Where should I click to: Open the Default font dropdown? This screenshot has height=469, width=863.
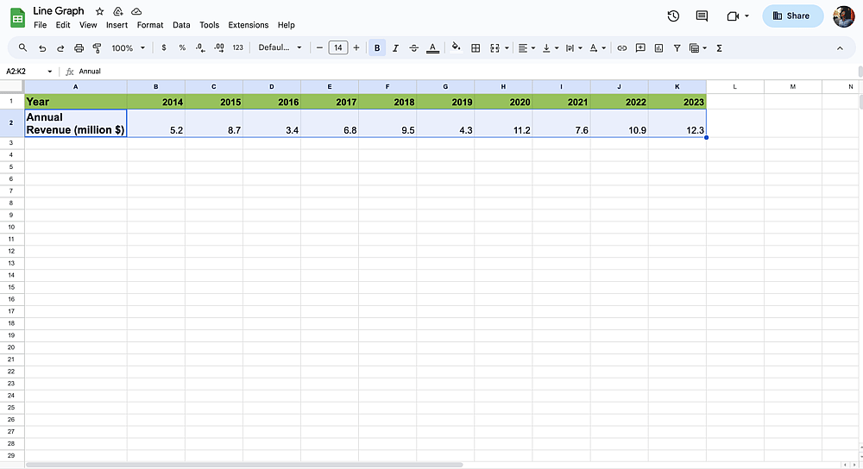point(280,47)
